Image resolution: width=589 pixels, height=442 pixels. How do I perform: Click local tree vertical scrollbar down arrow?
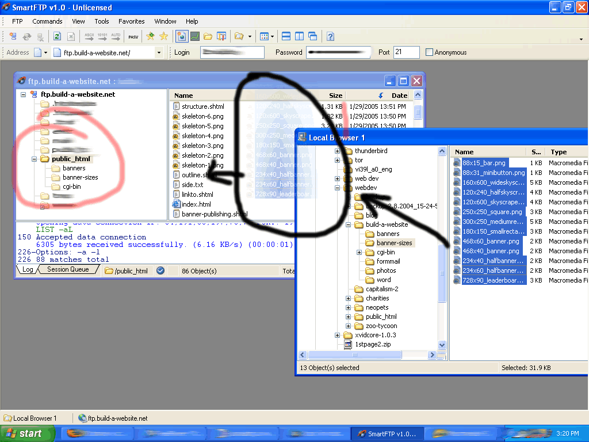(x=442, y=345)
